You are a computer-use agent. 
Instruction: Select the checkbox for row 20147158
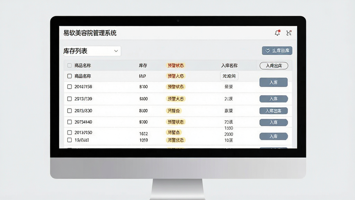click(x=69, y=86)
